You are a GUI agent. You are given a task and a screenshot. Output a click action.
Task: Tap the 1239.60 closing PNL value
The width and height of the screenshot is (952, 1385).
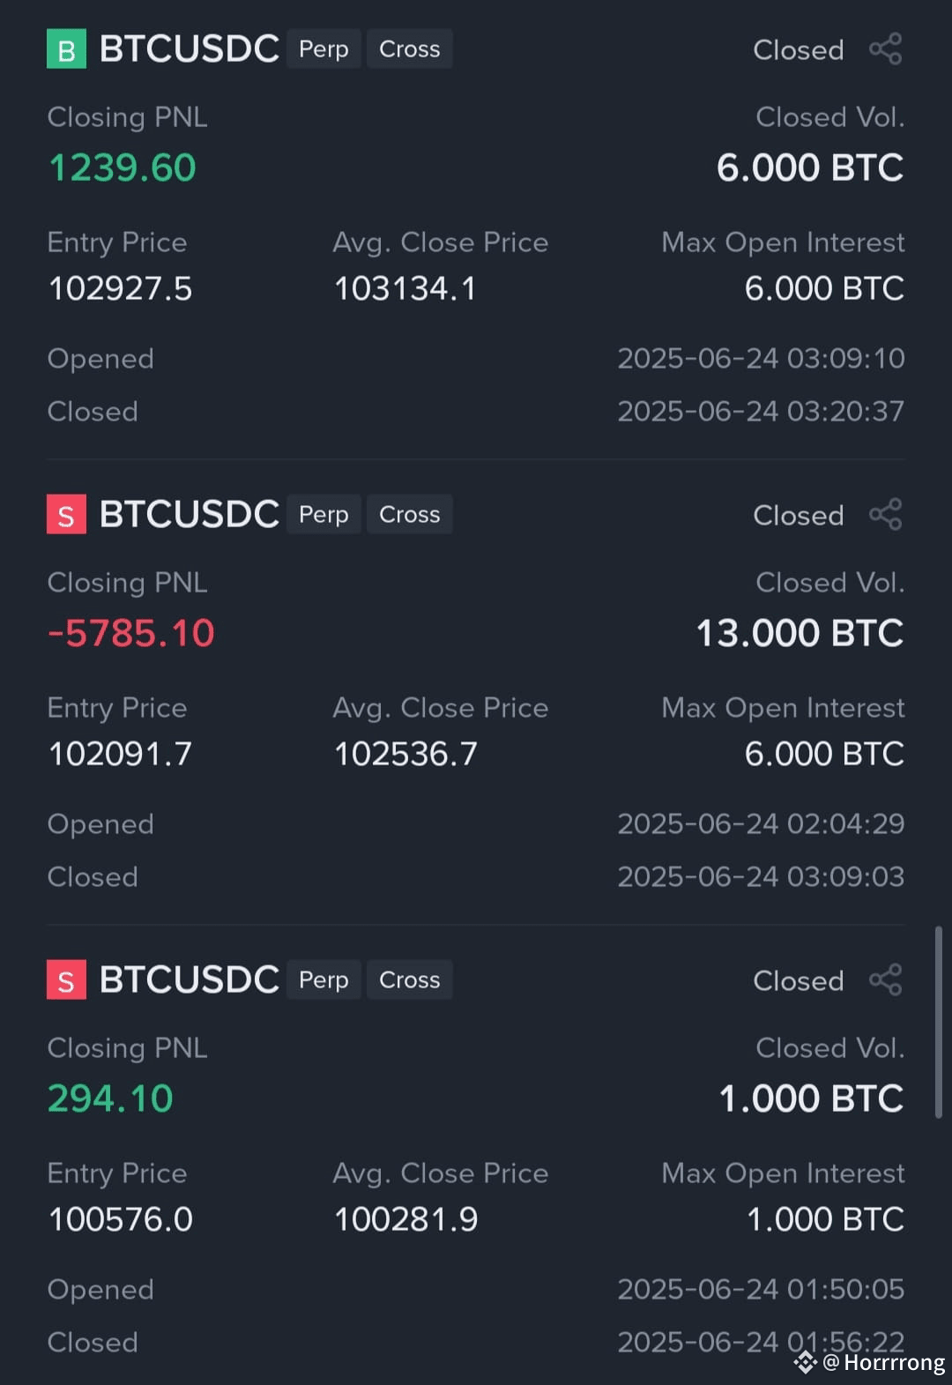[x=123, y=168]
